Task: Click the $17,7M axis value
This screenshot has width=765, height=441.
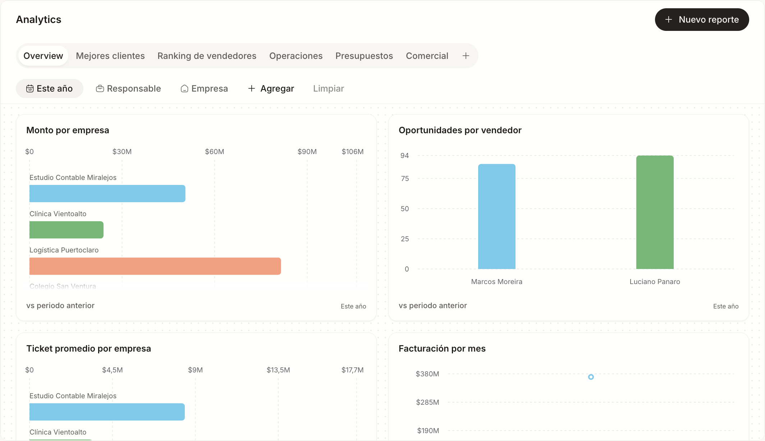Action: point(353,370)
